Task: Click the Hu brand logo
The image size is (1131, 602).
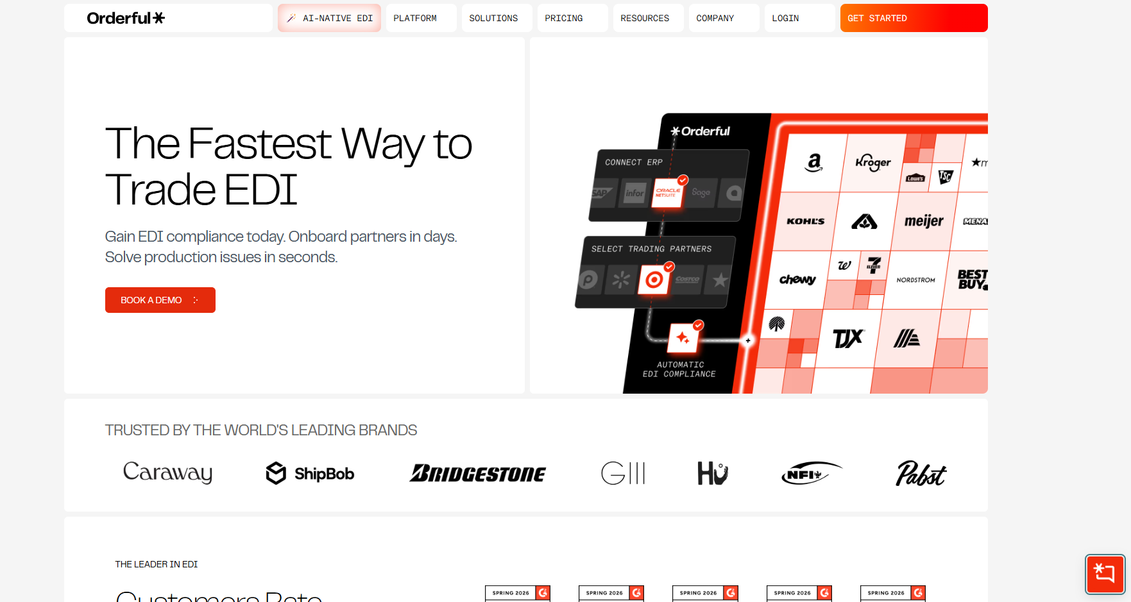Action: (x=713, y=473)
